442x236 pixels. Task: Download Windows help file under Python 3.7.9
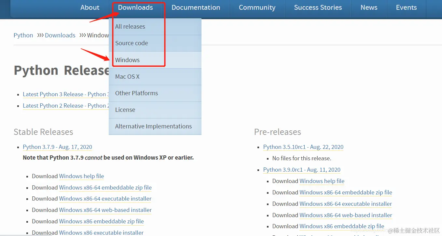click(x=81, y=176)
